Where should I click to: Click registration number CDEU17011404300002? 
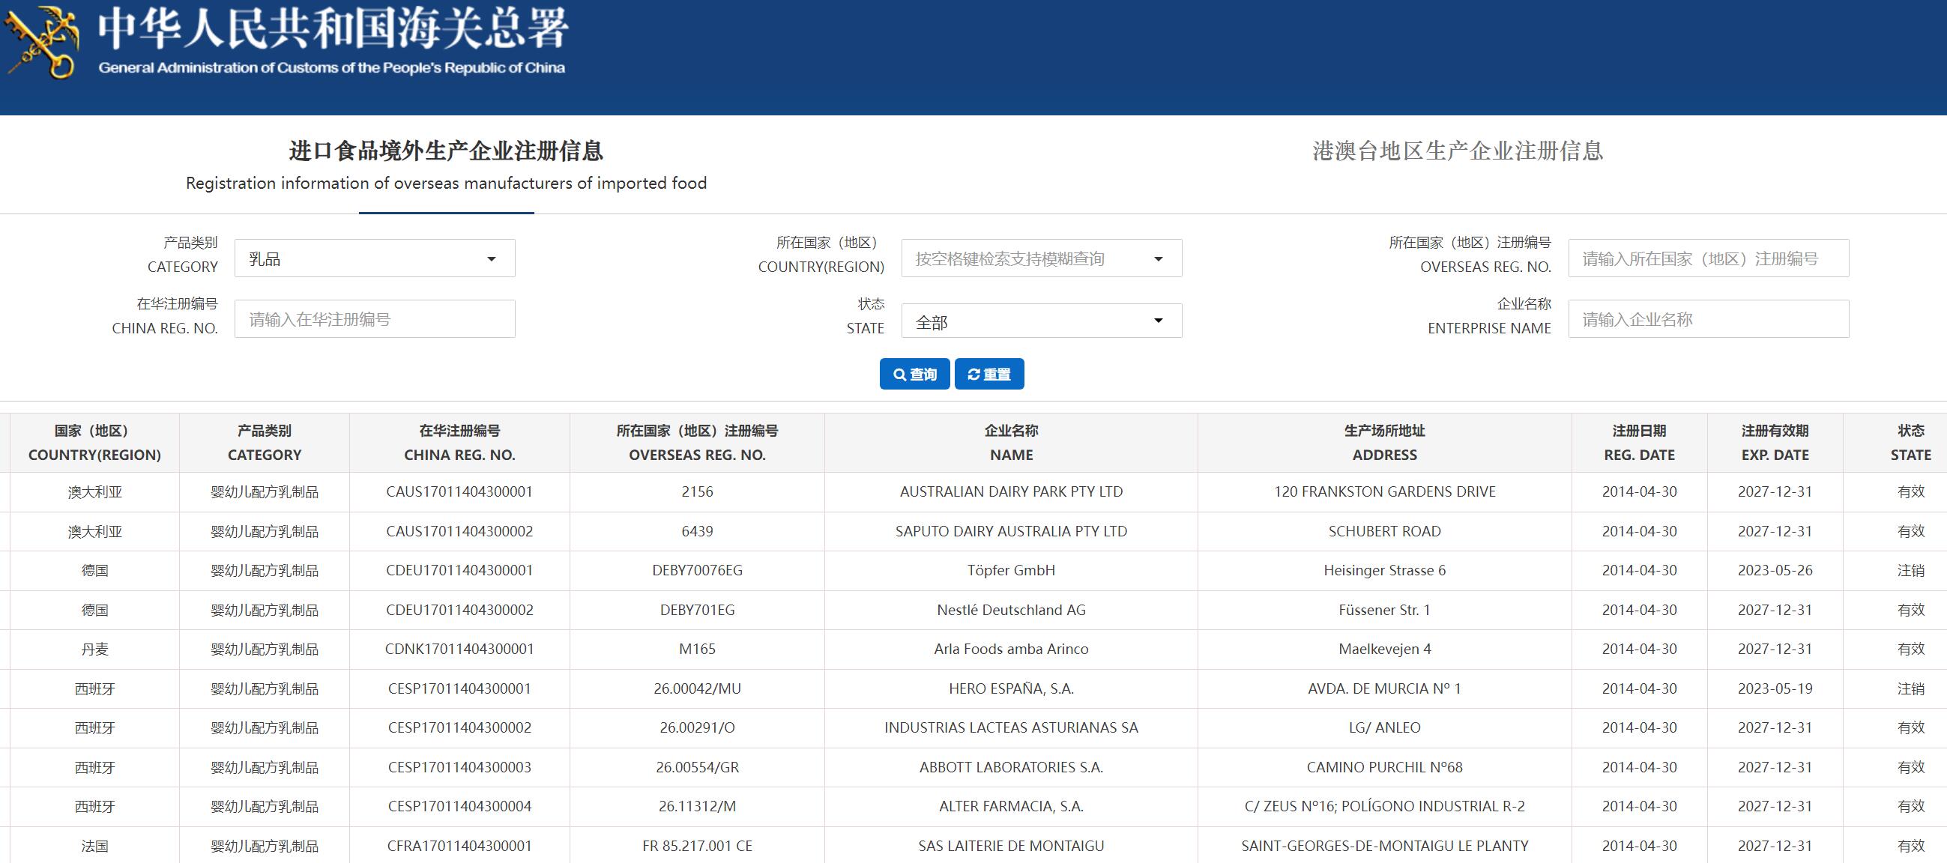(x=459, y=610)
